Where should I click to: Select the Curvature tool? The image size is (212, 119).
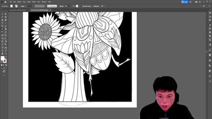click(6, 20)
